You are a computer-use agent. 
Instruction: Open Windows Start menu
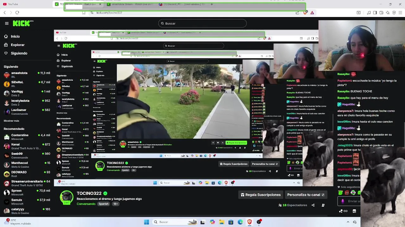146,222
